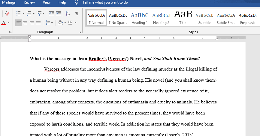
Task: Click the word "inconclusiveness" in the paragraph
Action: [104, 69]
